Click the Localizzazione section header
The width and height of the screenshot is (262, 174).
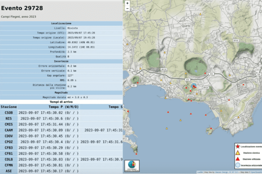coord(61,23)
